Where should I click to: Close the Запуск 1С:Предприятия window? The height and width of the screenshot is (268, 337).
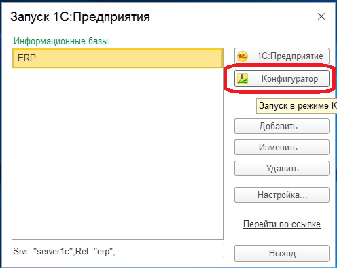[x=321, y=16]
